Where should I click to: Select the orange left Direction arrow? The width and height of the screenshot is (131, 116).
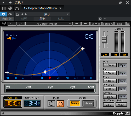pos(9,38)
